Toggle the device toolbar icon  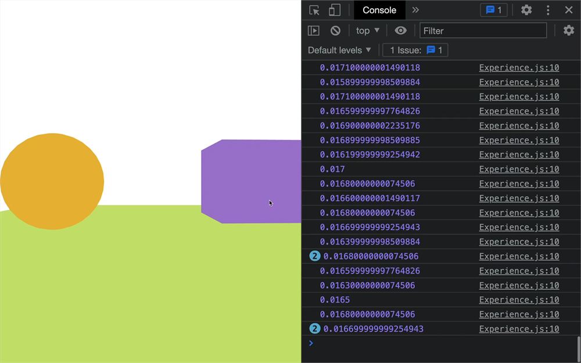pos(335,10)
